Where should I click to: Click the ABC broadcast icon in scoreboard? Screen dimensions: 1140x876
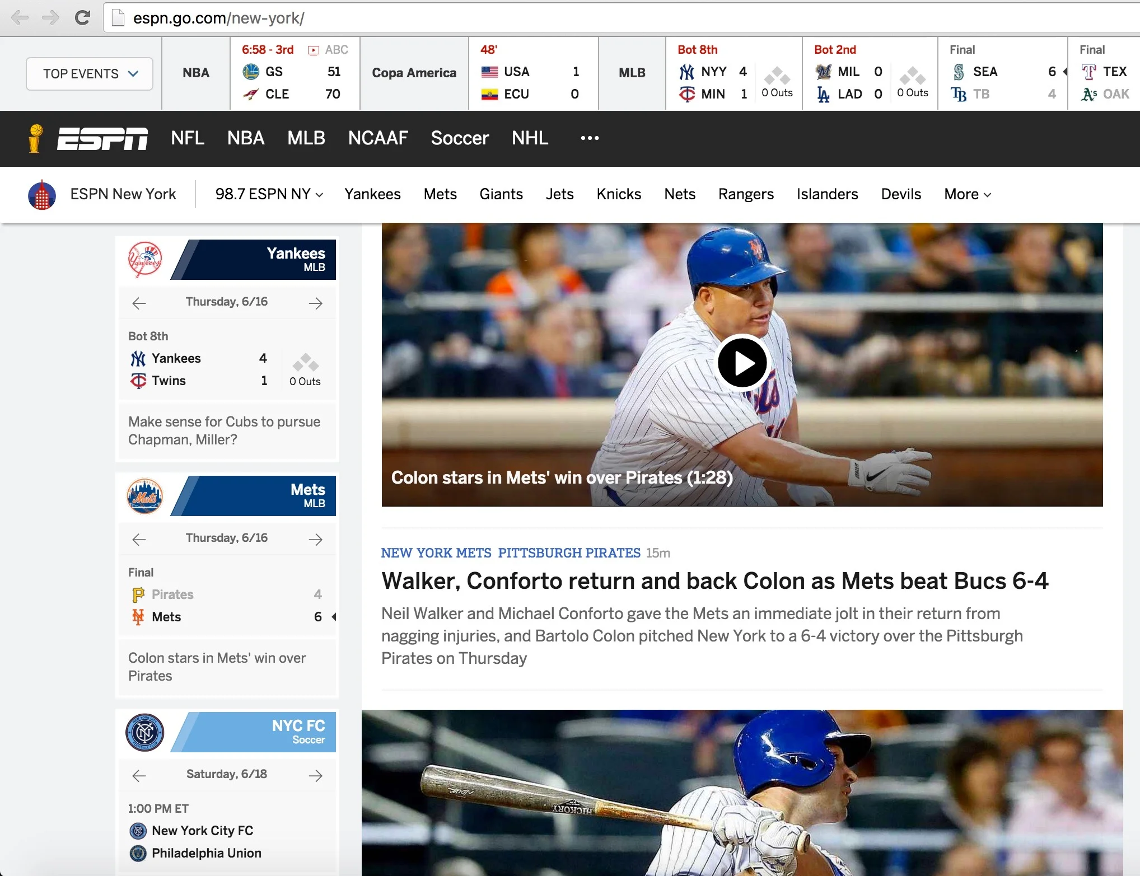coord(314,50)
